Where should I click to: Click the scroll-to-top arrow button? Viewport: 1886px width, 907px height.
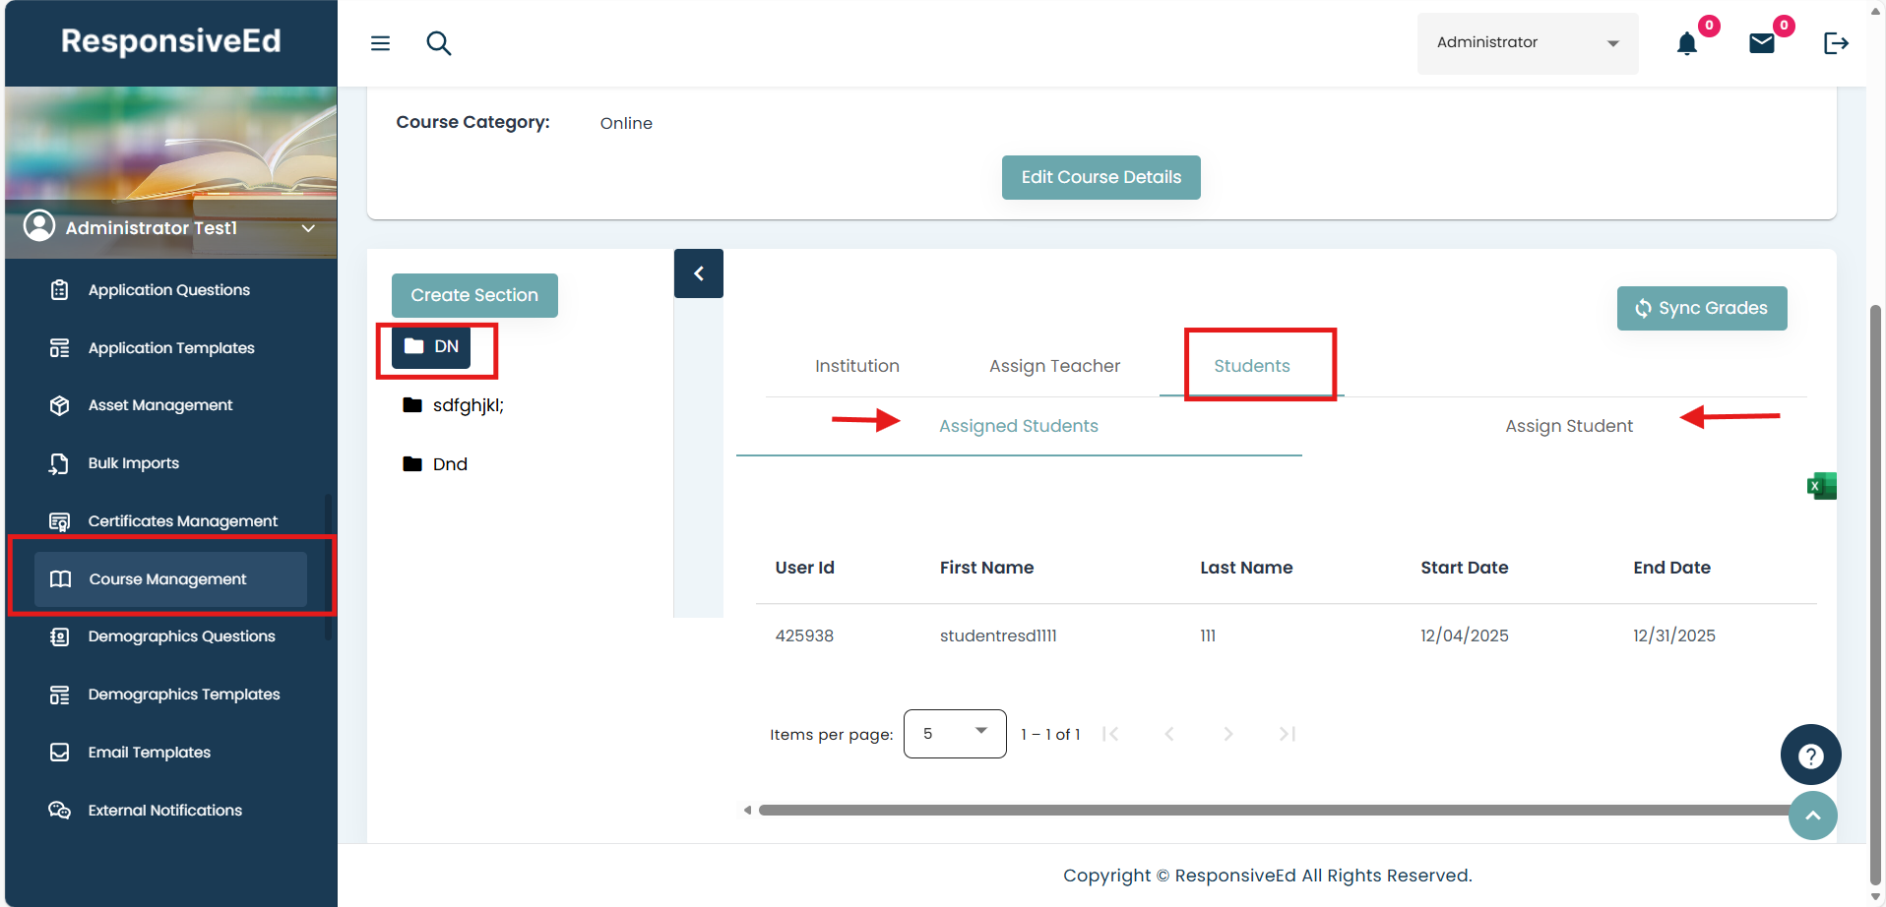(x=1812, y=816)
